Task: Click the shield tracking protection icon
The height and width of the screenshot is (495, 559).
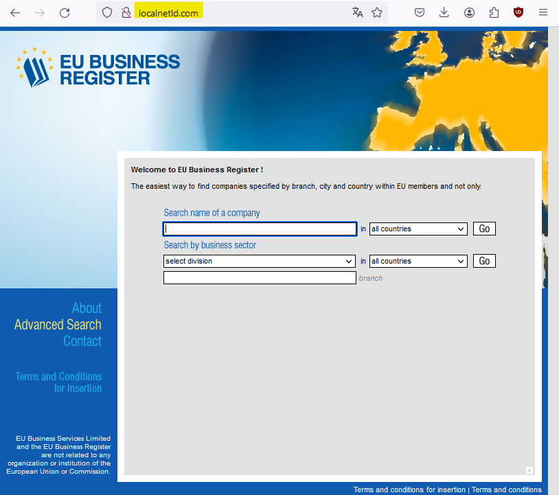Action: tap(107, 12)
